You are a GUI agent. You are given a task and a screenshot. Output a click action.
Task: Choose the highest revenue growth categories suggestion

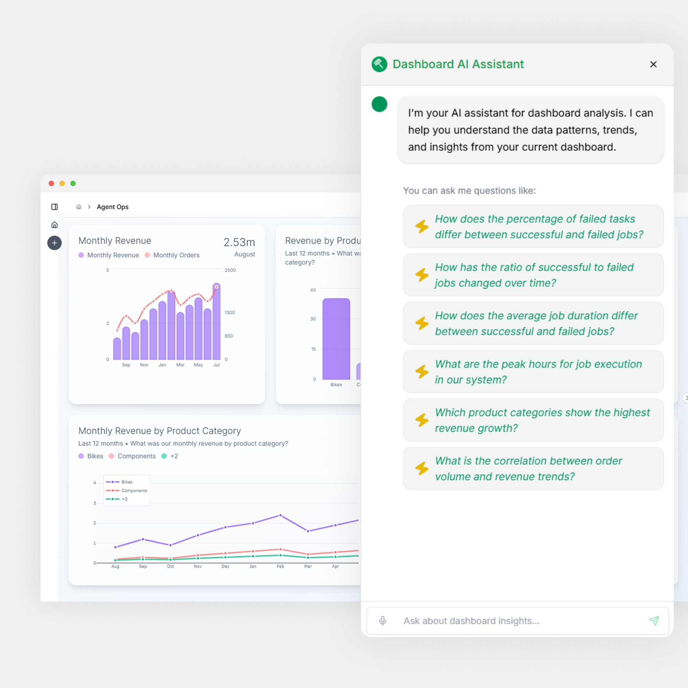(533, 420)
